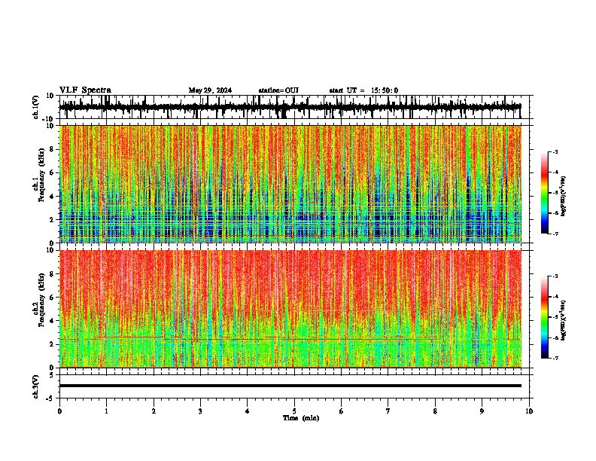The height and width of the screenshot is (461, 596).
Task: Click the "station=OUI" label
Action: [x=278, y=90]
